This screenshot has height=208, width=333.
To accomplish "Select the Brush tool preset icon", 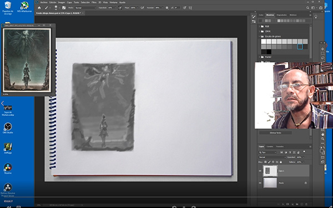I will [x=46, y=8].
